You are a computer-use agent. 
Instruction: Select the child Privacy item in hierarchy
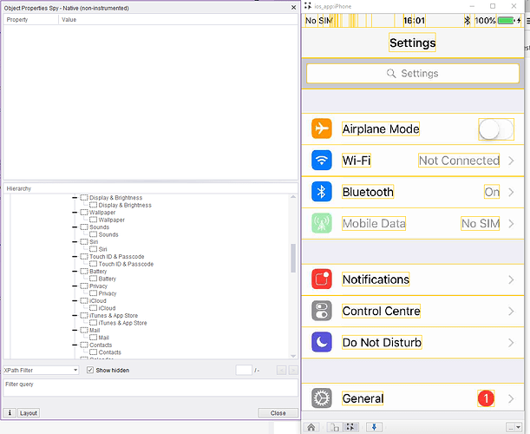pos(107,293)
